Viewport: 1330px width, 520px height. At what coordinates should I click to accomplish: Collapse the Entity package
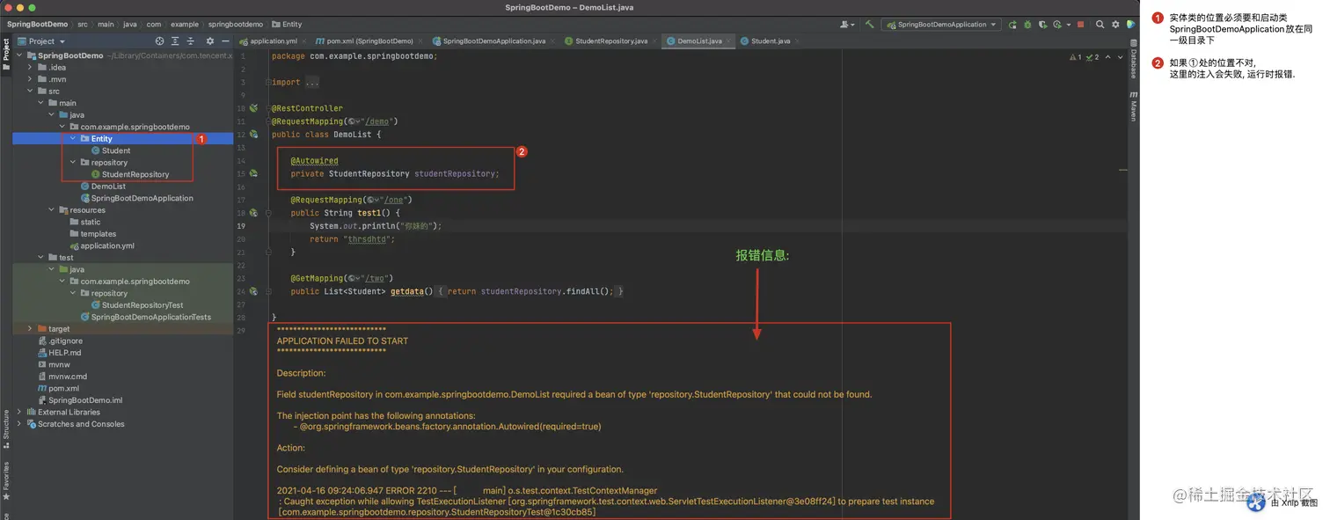click(73, 138)
